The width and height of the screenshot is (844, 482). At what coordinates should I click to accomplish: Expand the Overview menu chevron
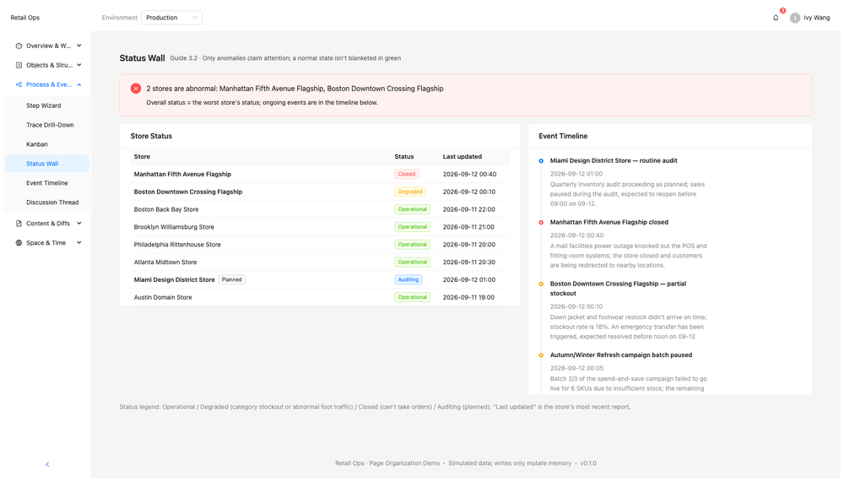[x=79, y=46]
